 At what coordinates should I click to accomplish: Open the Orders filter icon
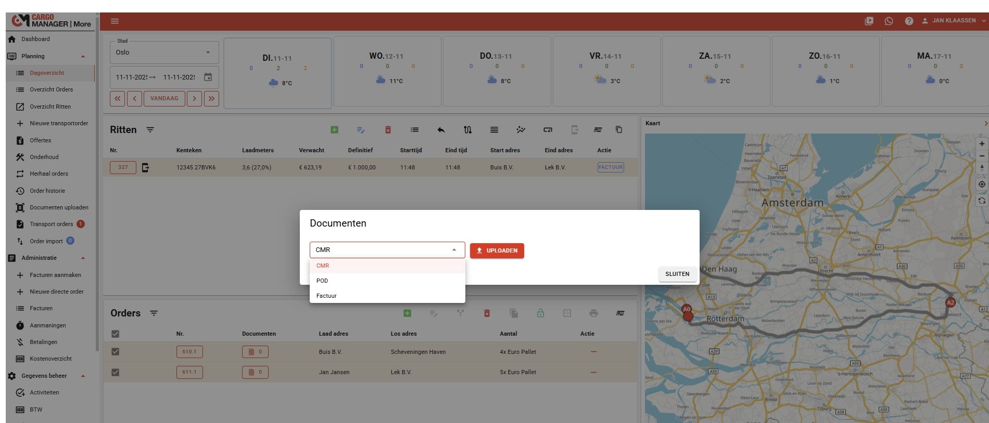pos(154,313)
